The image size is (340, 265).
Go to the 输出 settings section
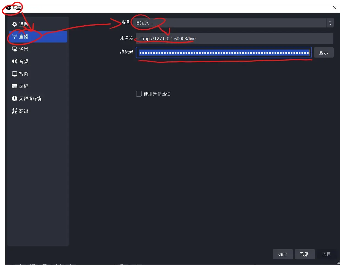pyautogui.click(x=38, y=49)
